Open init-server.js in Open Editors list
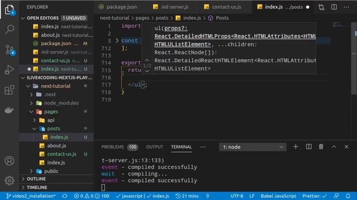 [56, 52]
